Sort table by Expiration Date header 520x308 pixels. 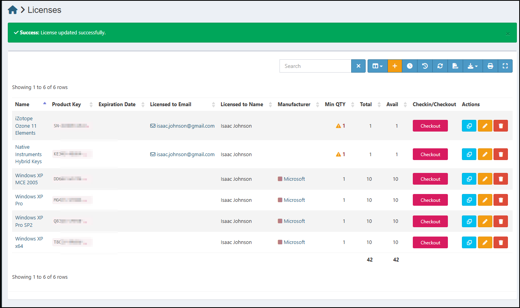tap(117, 104)
